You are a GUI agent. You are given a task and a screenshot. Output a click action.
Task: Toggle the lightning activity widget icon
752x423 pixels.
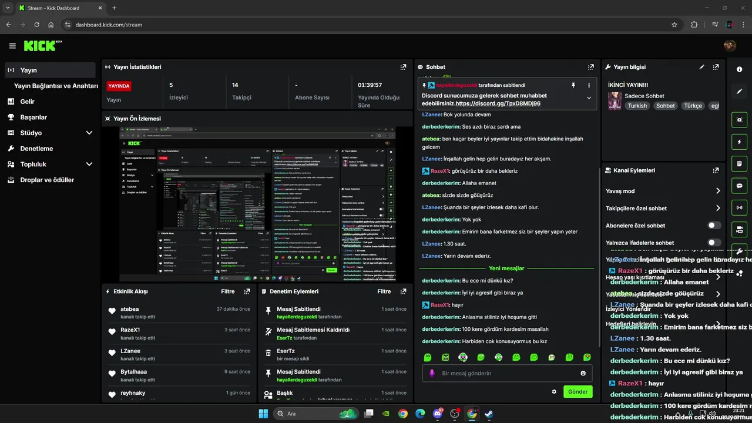[740, 142]
